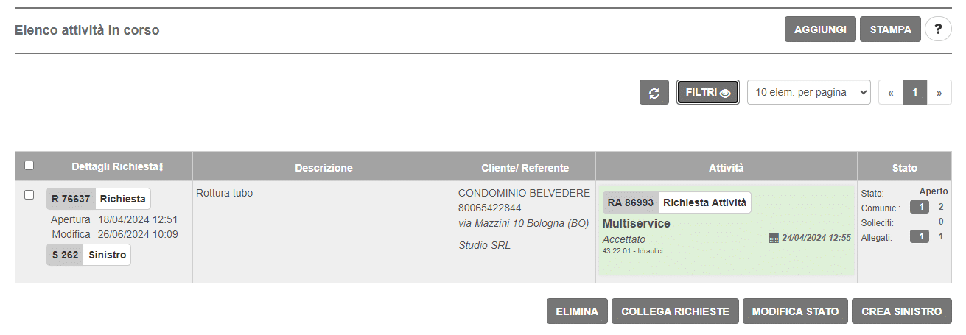This screenshot has width=966, height=335.
Task: Click the refresh list icon button
Action: pos(654,92)
